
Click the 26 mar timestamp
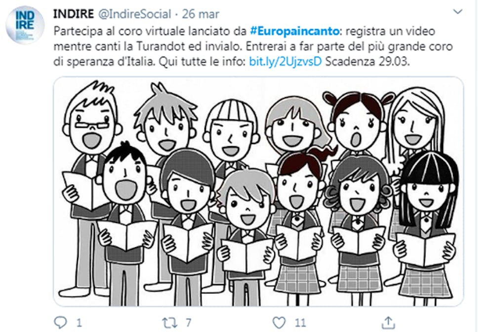(201, 14)
